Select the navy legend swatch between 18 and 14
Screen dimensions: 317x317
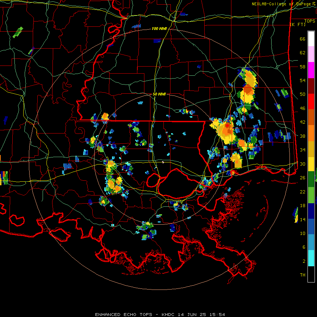[311, 211]
